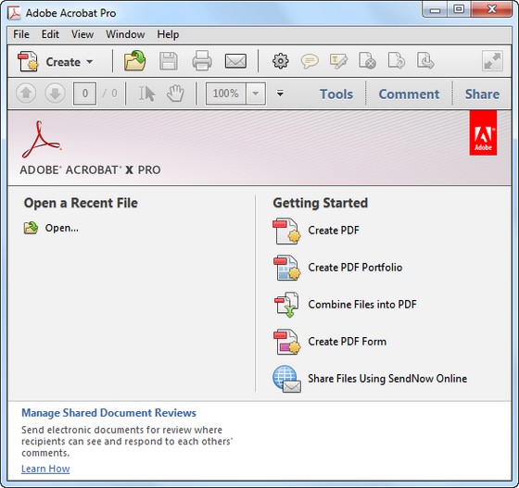The width and height of the screenshot is (519, 488).
Task: Click the Save floppy disk icon
Action: pos(169,61)
